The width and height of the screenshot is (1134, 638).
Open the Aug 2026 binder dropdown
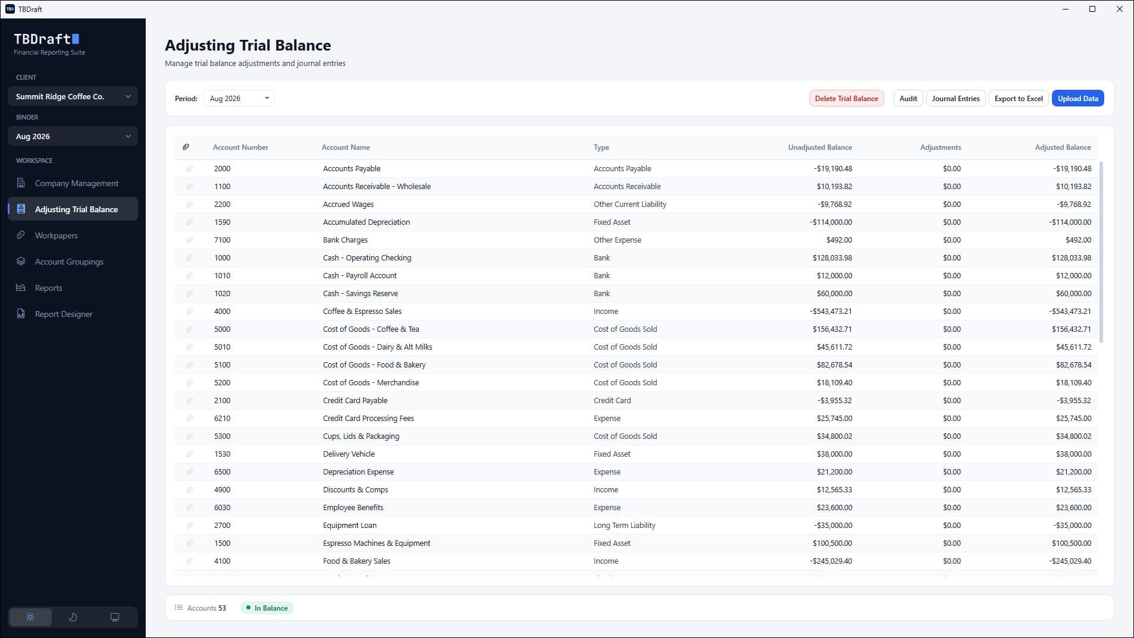(73, 136)
